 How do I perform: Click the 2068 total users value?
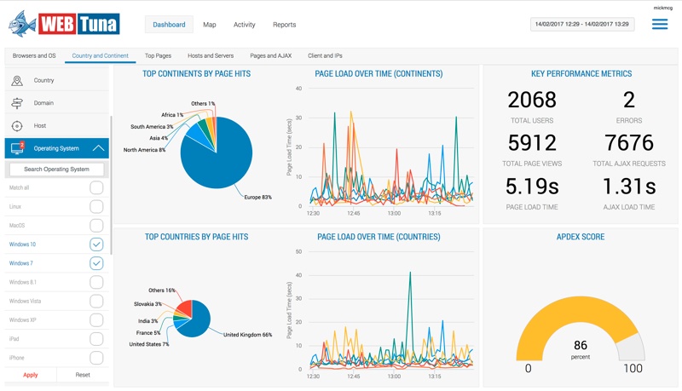[x=532, y=100]
